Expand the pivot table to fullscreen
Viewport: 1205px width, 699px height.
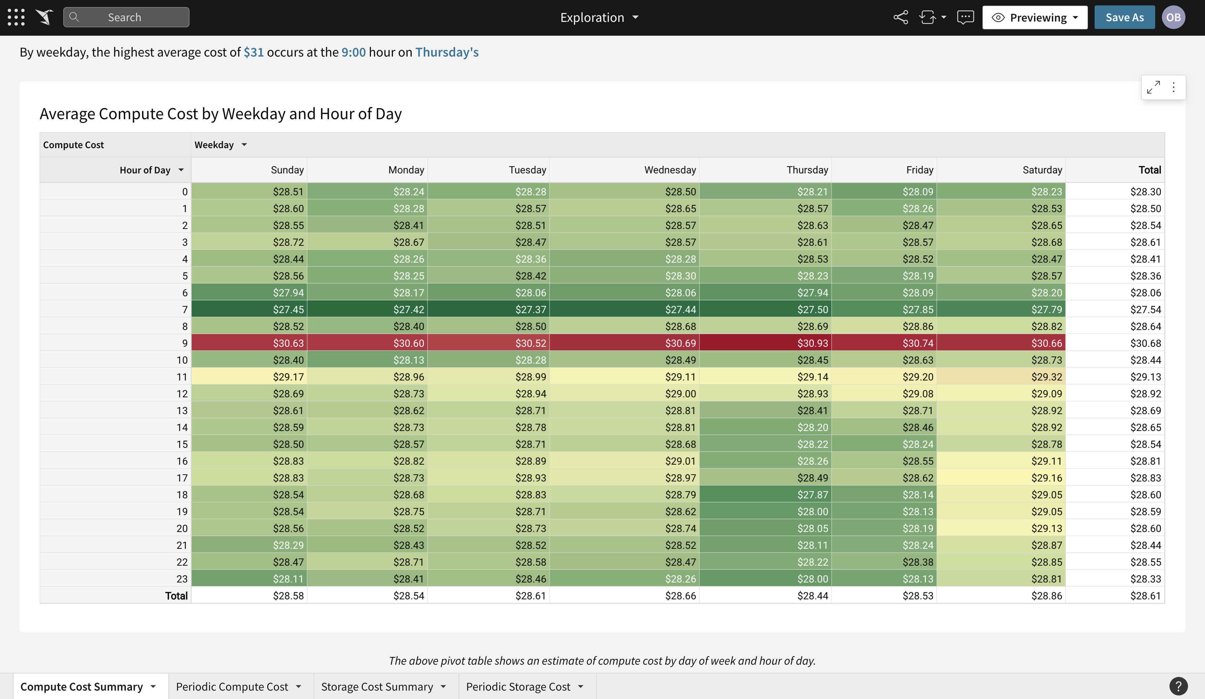point(1153,87)
